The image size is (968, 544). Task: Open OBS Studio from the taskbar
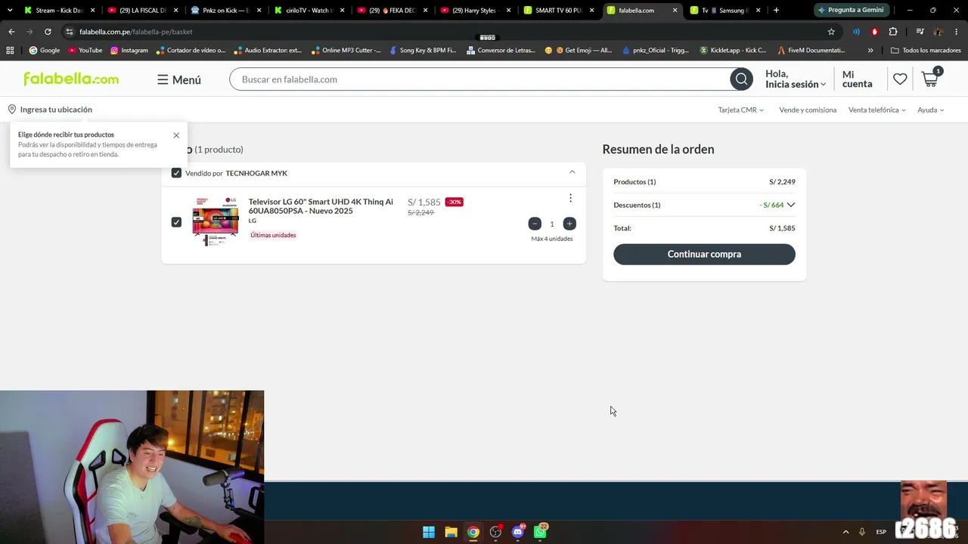pos(495,532)
